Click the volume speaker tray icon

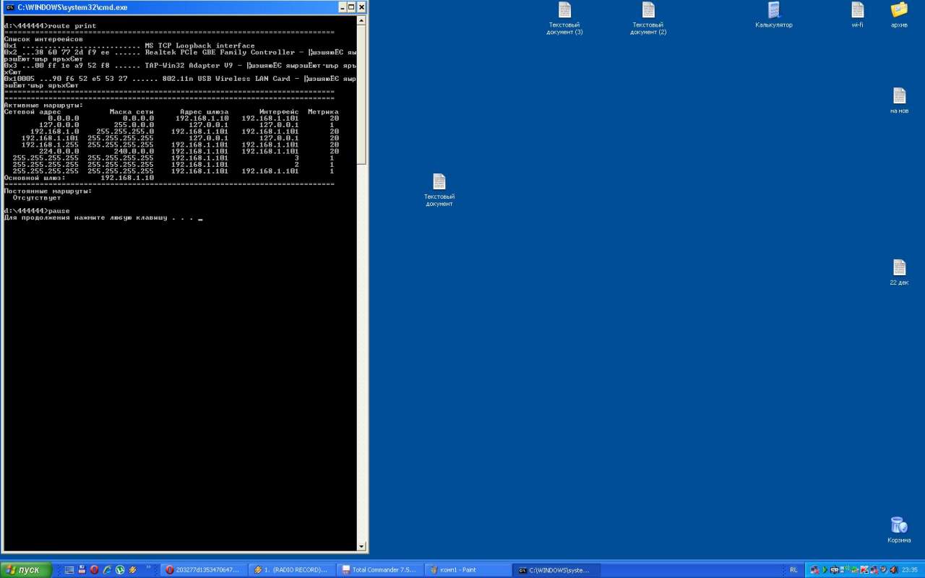pos(894,570)
